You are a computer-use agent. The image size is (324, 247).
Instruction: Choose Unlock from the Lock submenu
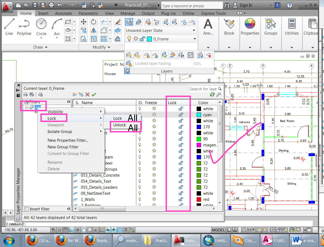point(120,125)
